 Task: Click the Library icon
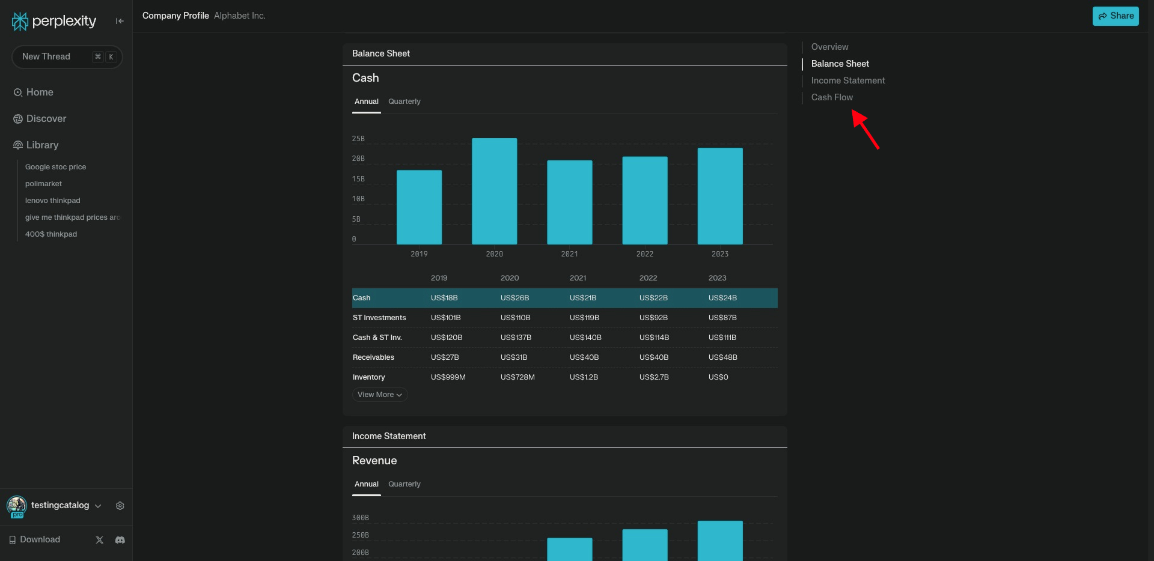[18, 145]
